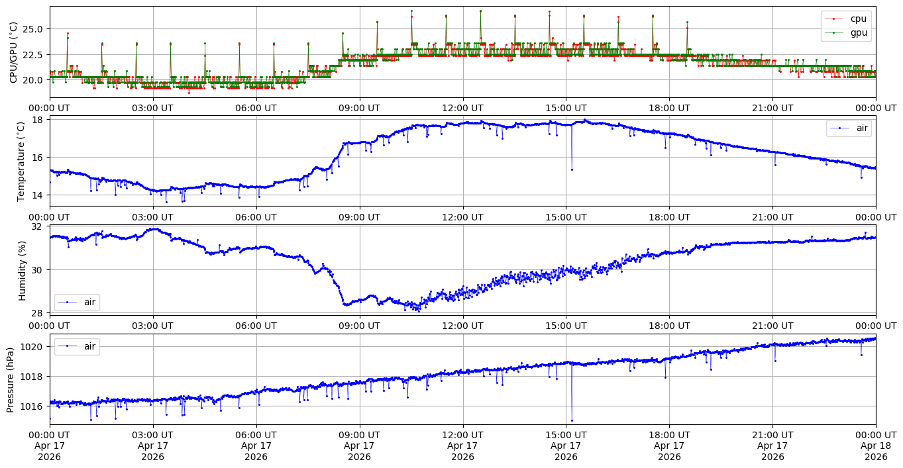Screen dimensions: 903x468
Task: Click the 00:00 UT Apr 18 2026 tick label
Action: pos(876,445)
